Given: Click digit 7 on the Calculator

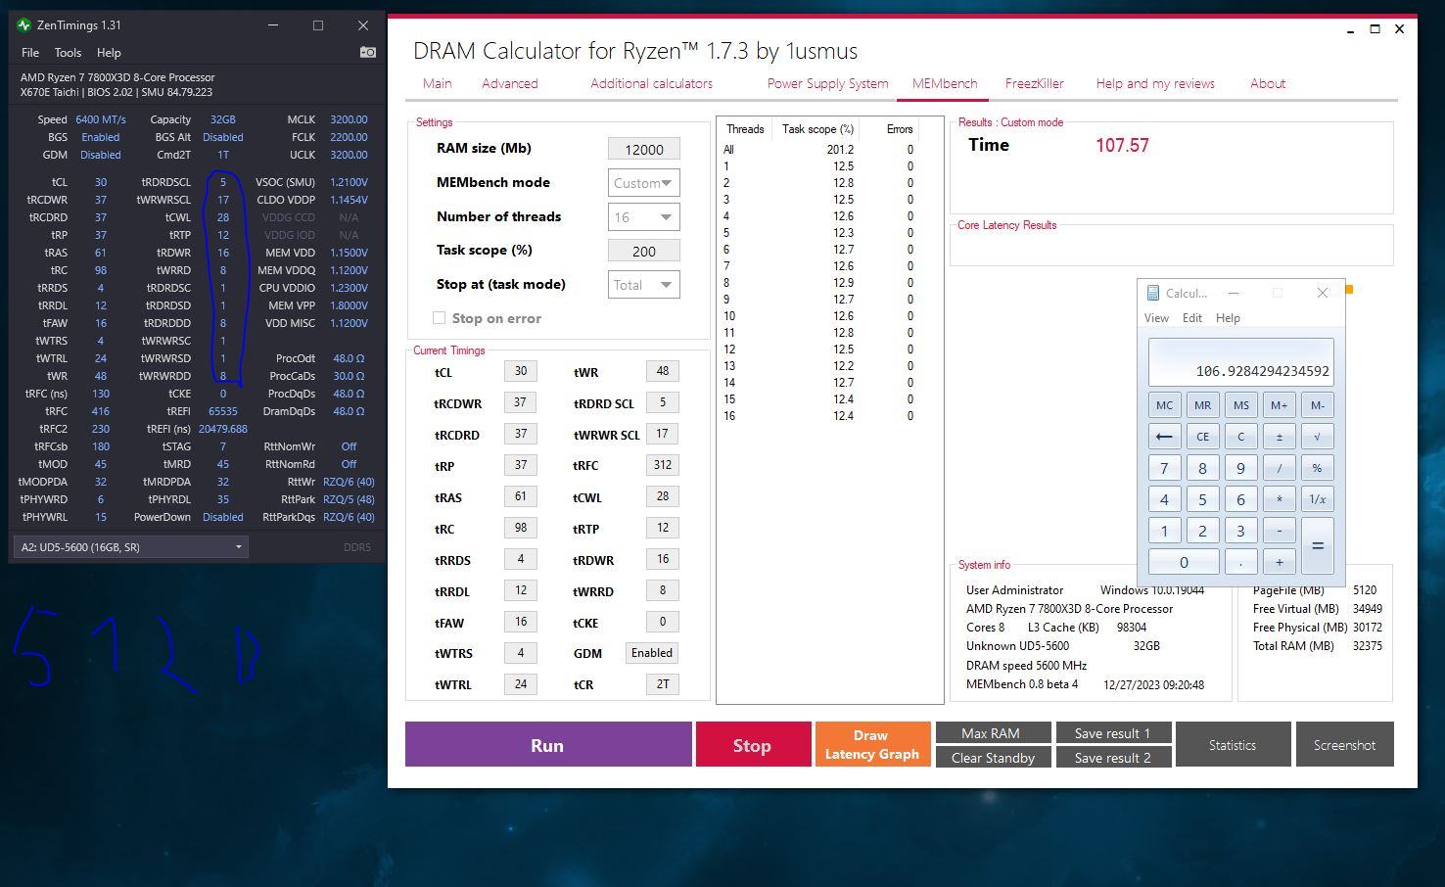Looking at the screenshot, I should click(1164, 468).
